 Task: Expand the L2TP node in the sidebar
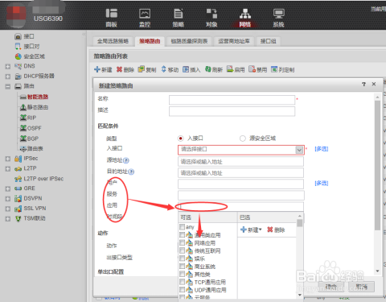8,169
